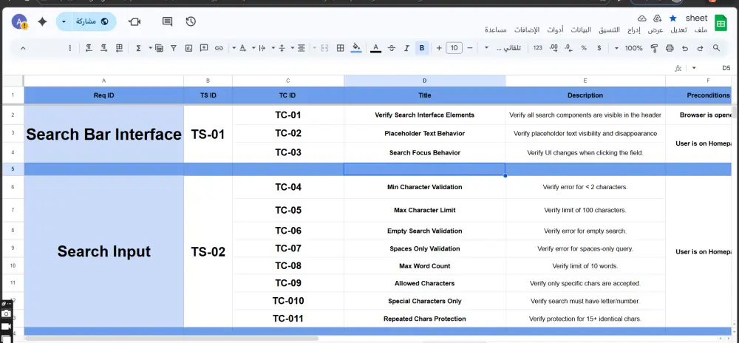Select column D header
The image size is (739, 343).
pyautogui.click(x=425, y=81)
